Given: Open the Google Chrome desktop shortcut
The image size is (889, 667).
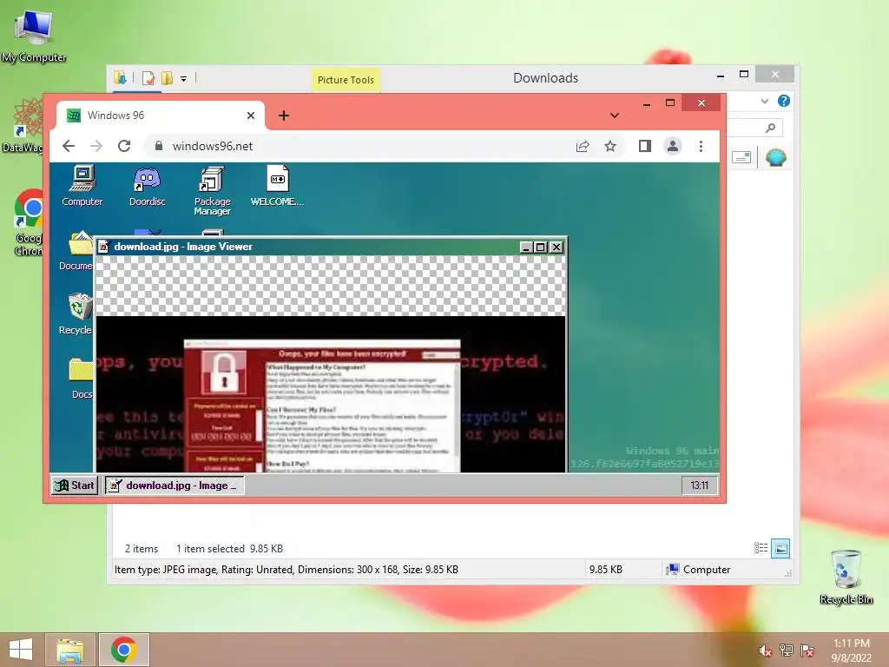Looking at the screenshot, I should click(29, 222).
